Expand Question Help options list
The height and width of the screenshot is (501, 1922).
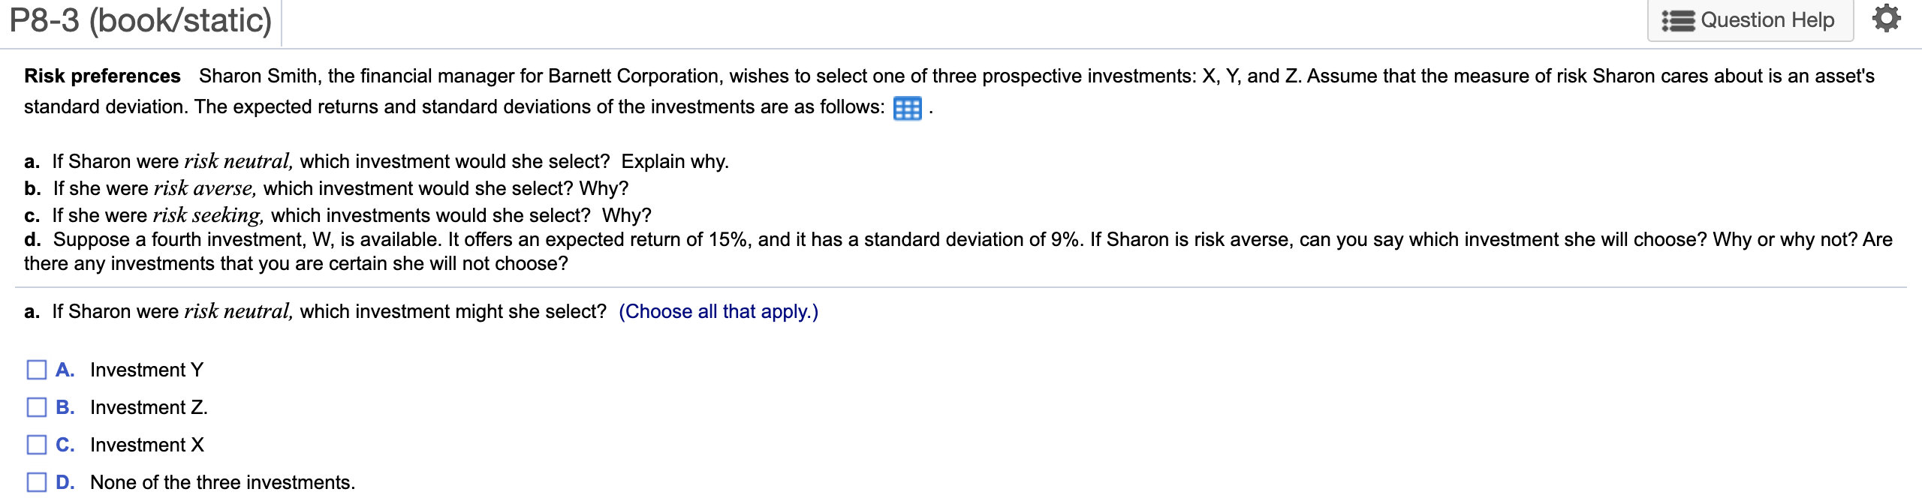tap(1749, 20)
